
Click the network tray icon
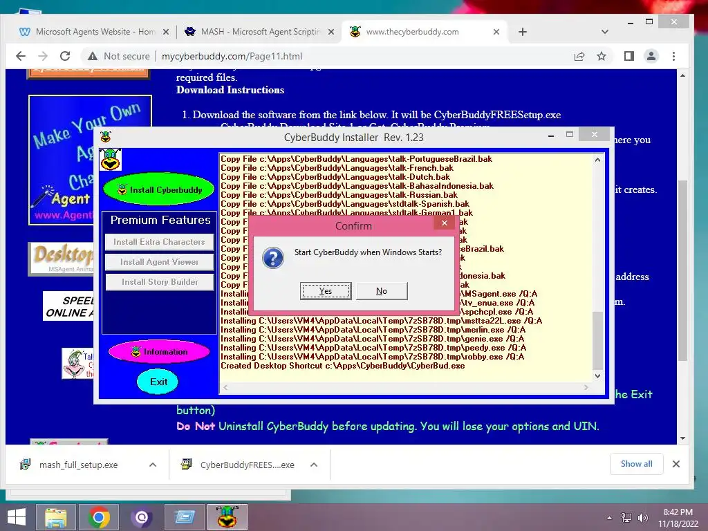point(626,518)
